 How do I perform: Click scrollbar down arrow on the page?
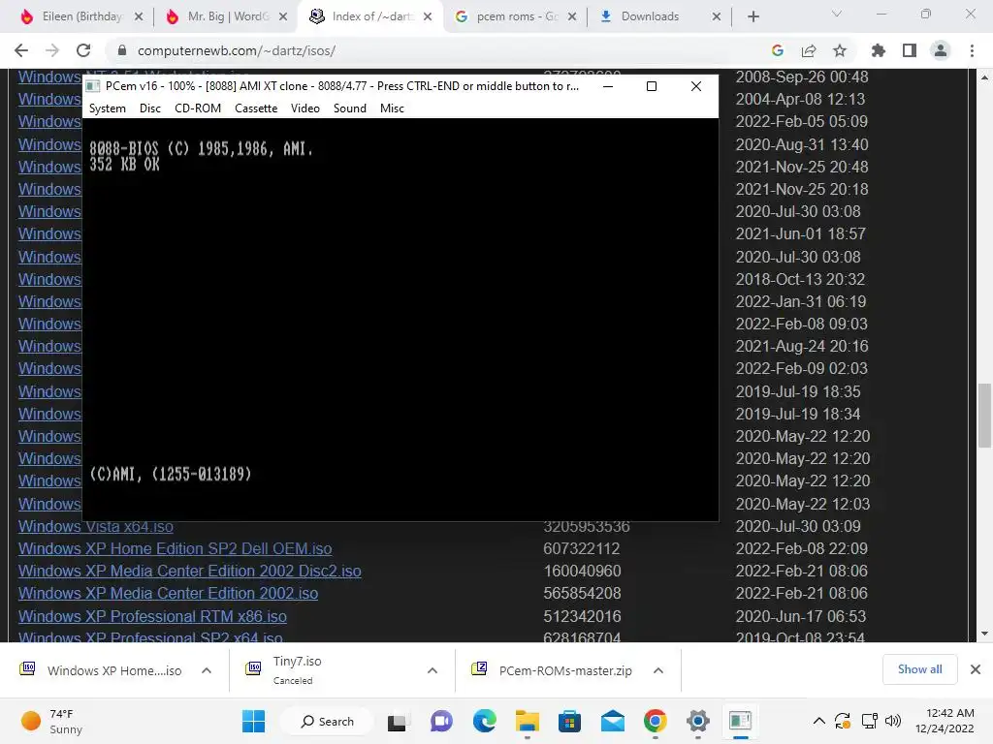(984, 634)
